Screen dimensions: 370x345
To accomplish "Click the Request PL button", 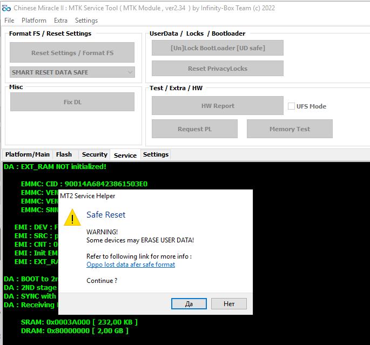I will (194, 128).
